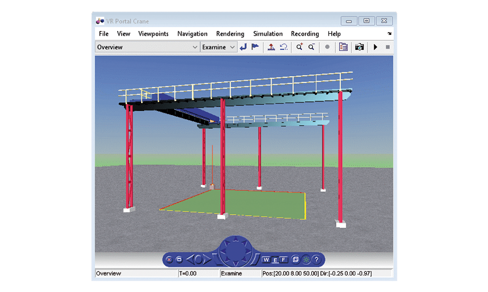
Task: Click upper-right diagonal arrow on navigation wheel
Action: pos(245,243)
